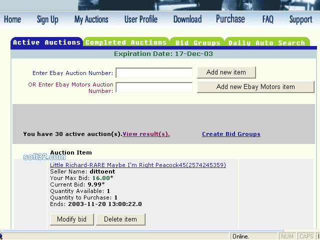Screen dimensions: 320x240
Task: Open the Little Richard Peacock45 auction link
Action: point(138,165)
